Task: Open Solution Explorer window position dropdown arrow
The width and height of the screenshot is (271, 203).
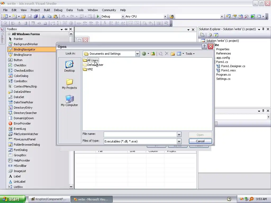Action: pyautogui.click(x=259, y=29)
